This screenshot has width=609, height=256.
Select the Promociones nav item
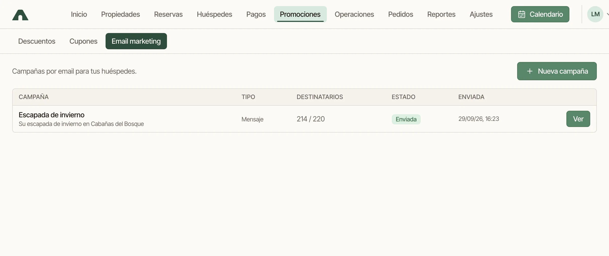pos(300,14)
